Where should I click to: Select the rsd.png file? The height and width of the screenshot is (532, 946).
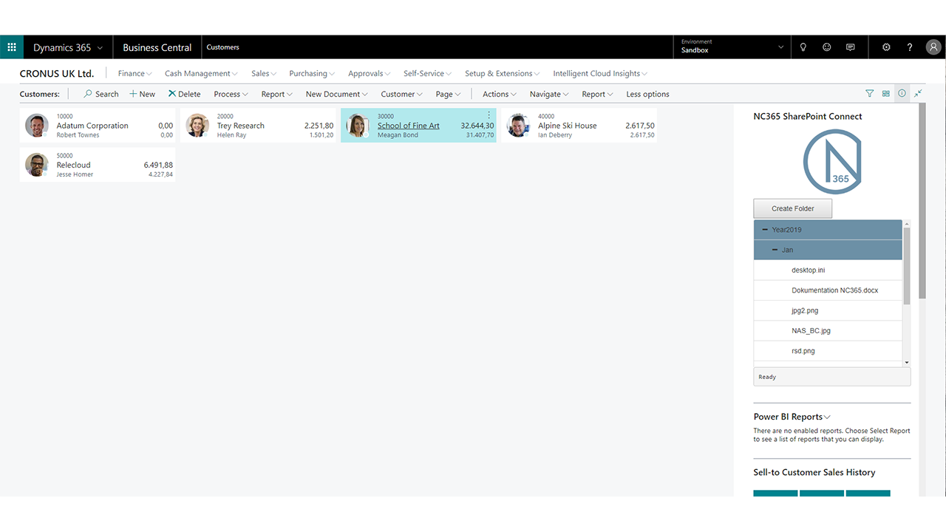point(828,351)
